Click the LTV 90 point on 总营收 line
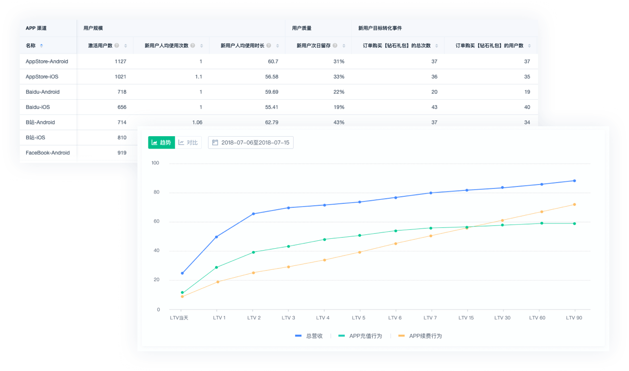 [574, 181]
